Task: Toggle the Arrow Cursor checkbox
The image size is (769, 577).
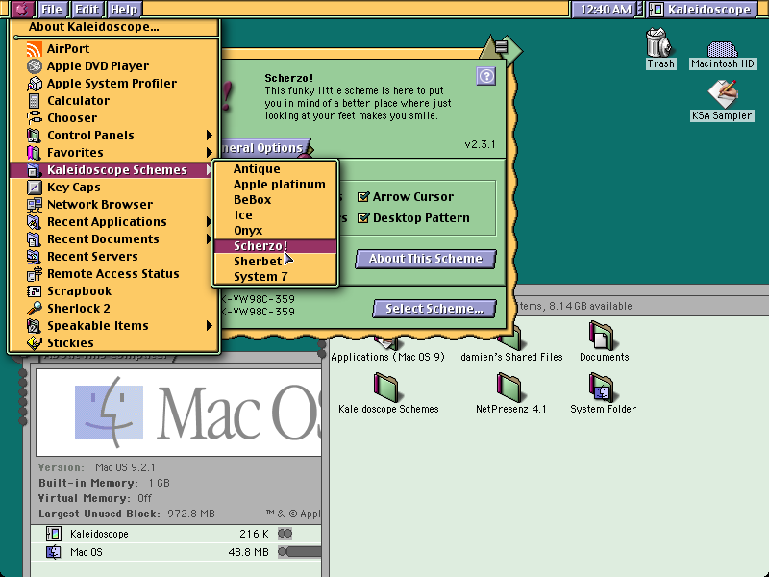Action: (x=363, y=197)
